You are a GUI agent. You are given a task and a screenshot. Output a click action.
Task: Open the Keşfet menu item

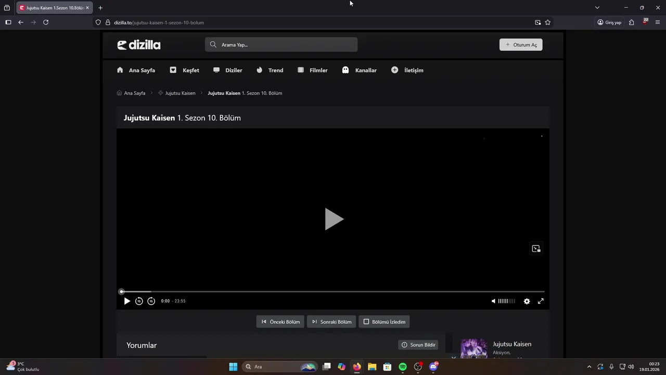point(184,70)
